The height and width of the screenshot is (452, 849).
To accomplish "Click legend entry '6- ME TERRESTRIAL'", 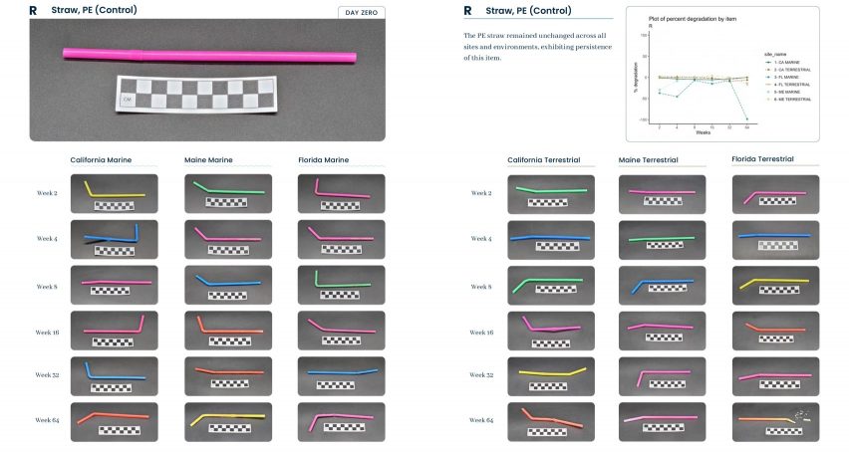I will click(x=788, y=100).
